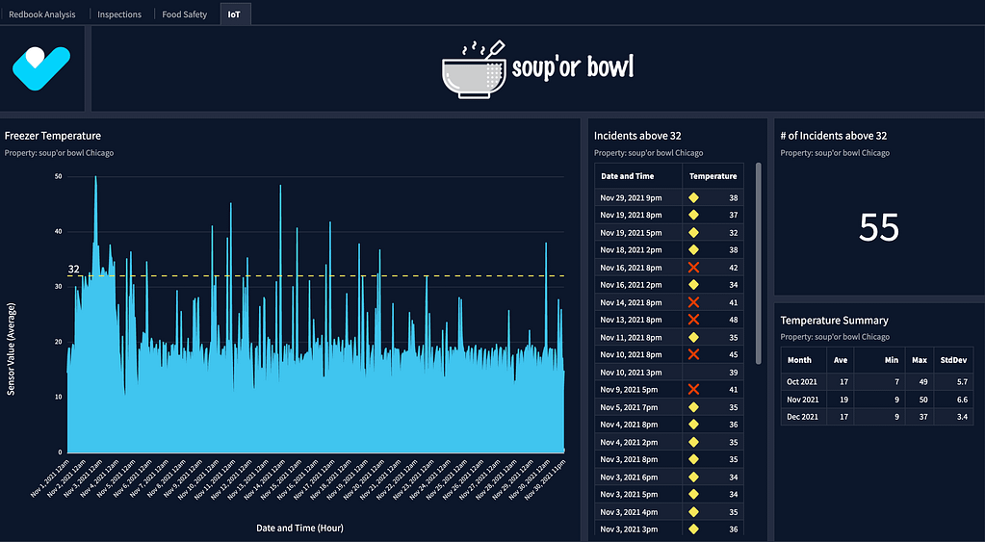Select the Oct 2021 summary row
Image resolution: width=985 pixels, height=542 pixels.
(877, 381)
